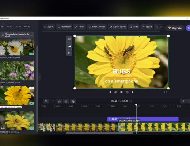190x146 pixels.
Task: Click the duplicate clip icon
Action: [x=73, y=101]
